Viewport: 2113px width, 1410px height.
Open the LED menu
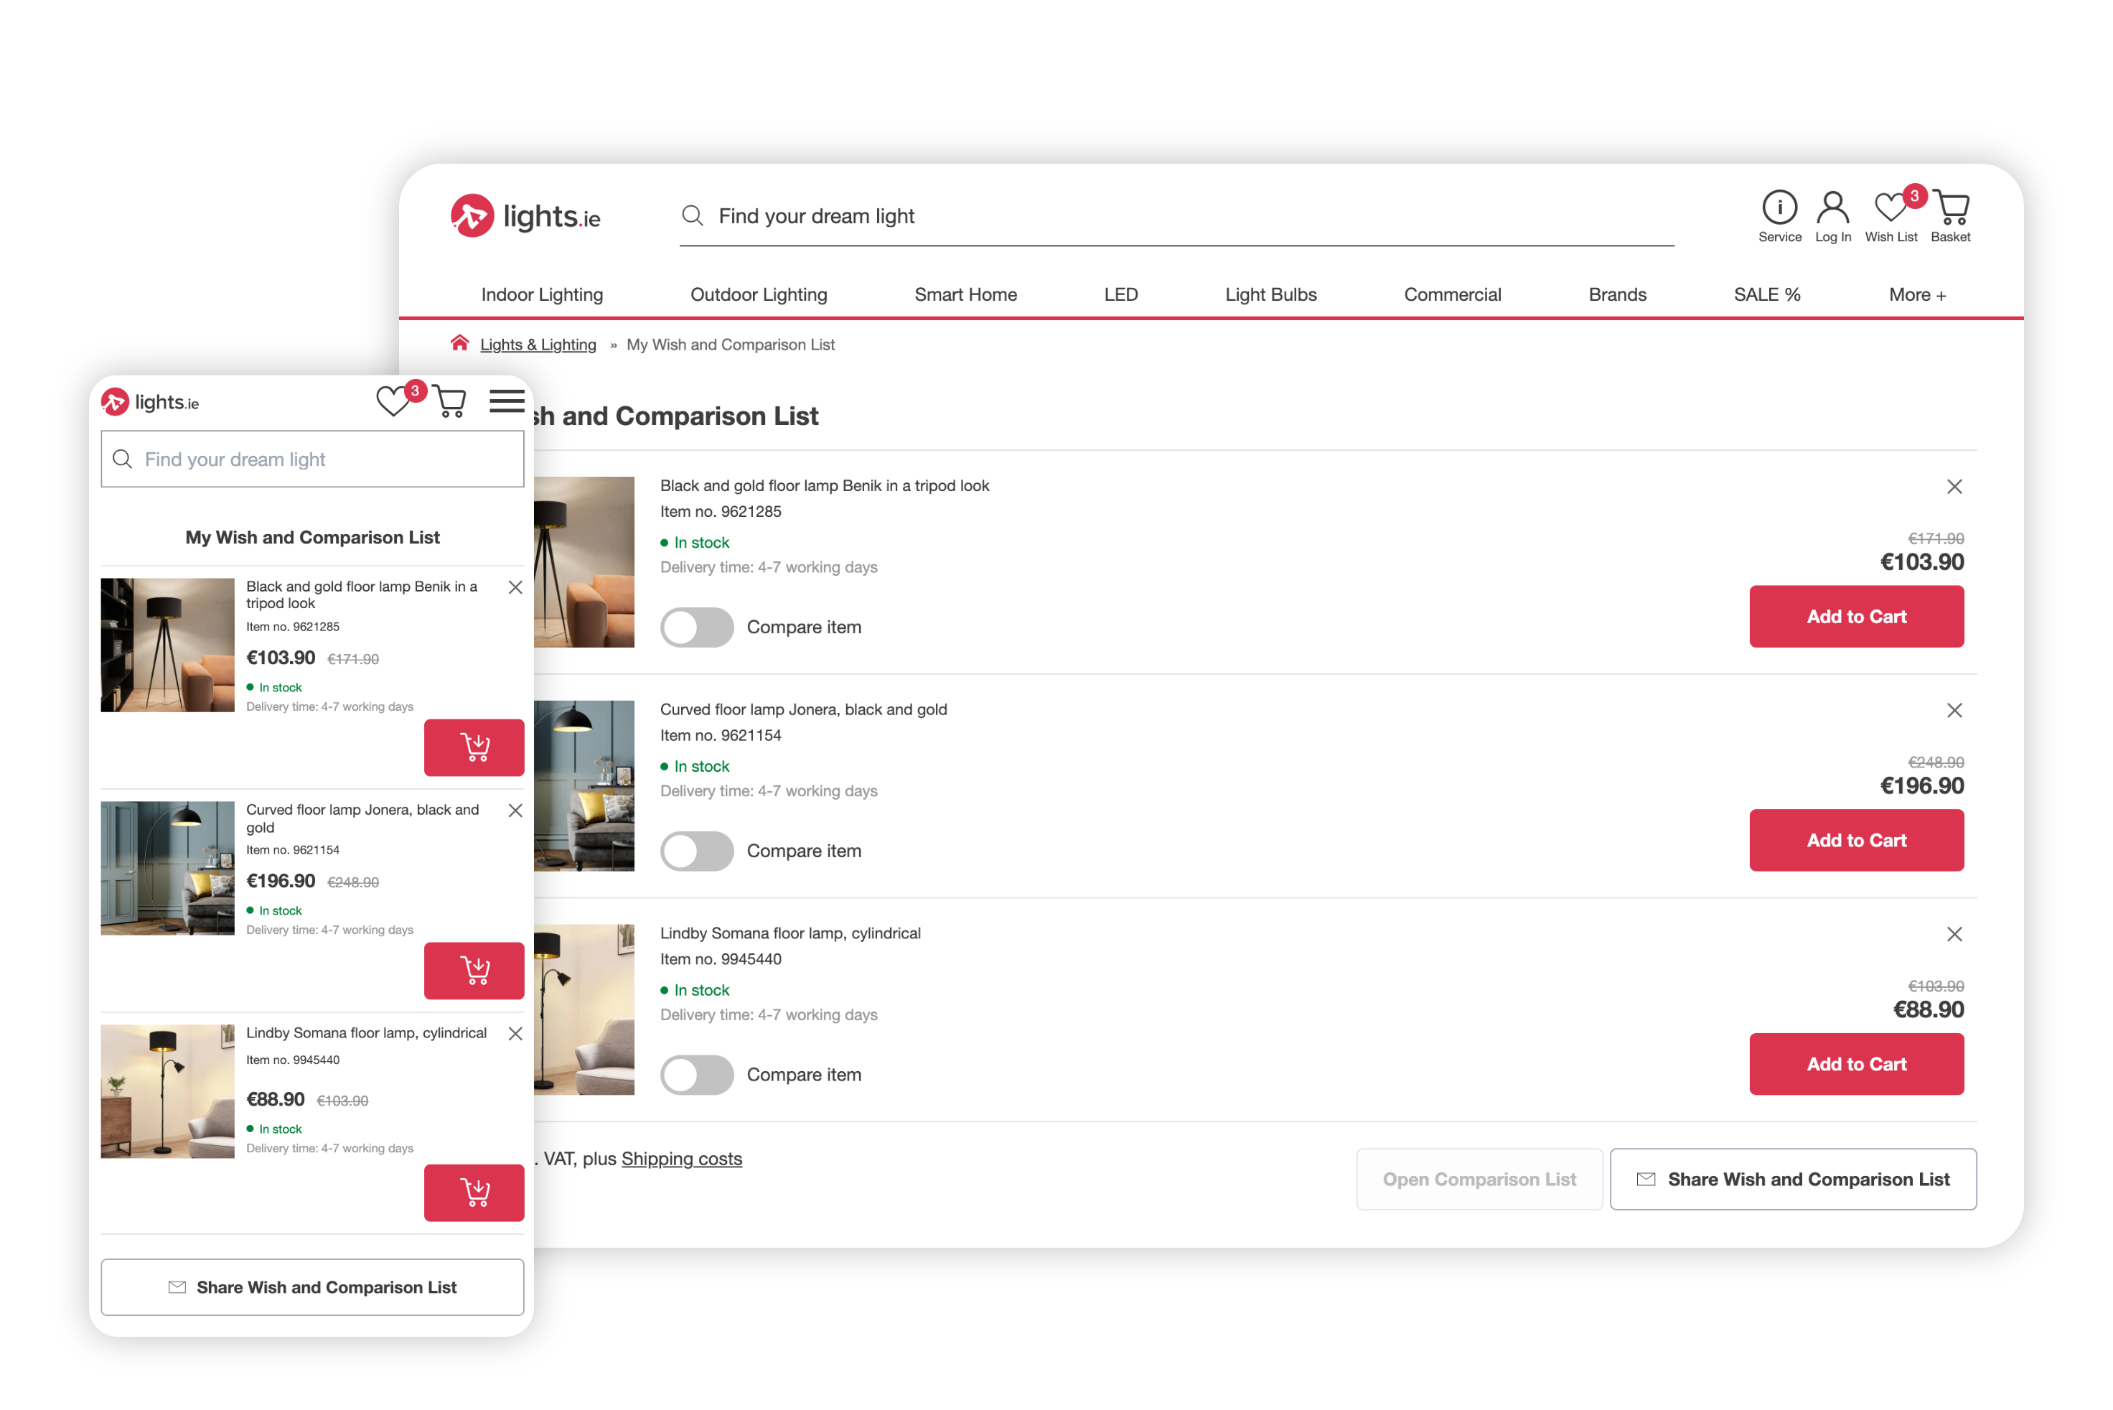1121,295
